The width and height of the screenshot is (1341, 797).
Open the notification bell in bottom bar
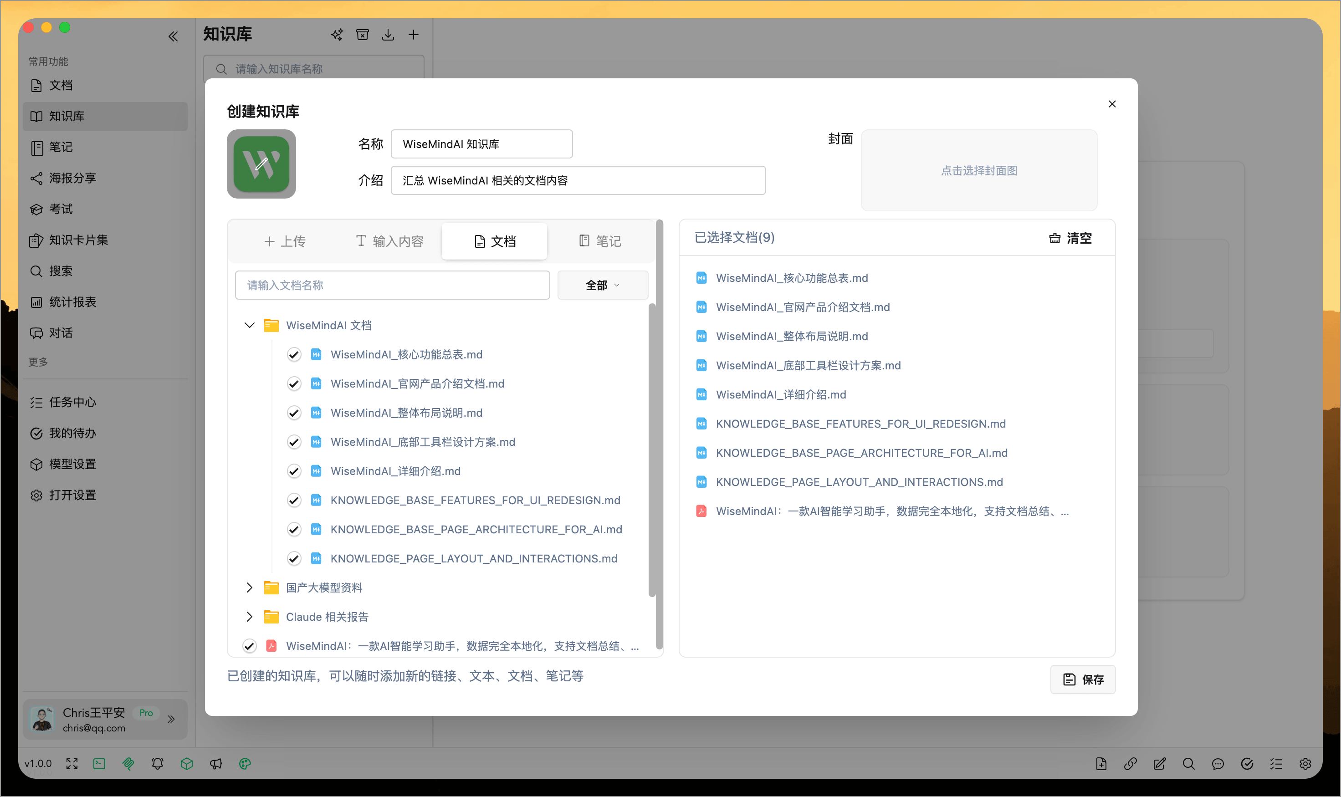tap(157, 763)
